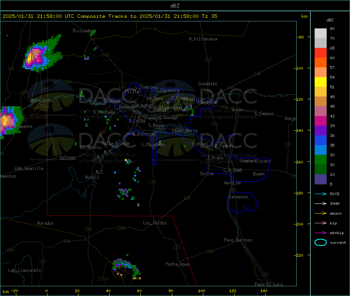Click the CompantEscard place label
The image size is (350, 296).
255,161
